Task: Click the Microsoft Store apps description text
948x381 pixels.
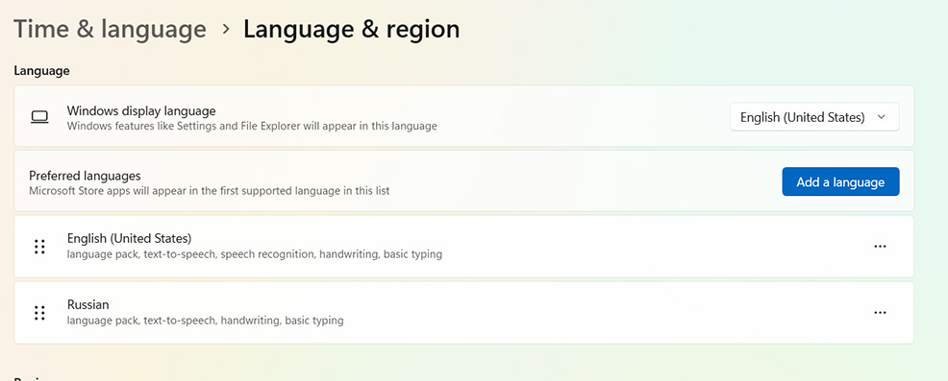Action: pos(210,191)
